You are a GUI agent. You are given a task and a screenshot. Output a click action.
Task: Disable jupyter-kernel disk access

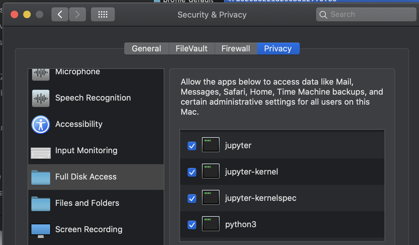click(192, 172)
